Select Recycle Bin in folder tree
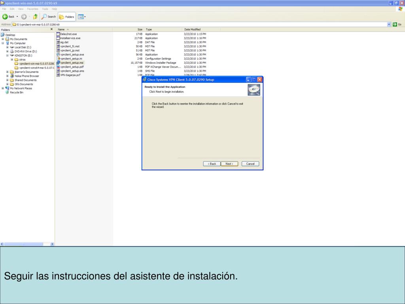This screenshot has width=405, height=304. tap(17, 93)
